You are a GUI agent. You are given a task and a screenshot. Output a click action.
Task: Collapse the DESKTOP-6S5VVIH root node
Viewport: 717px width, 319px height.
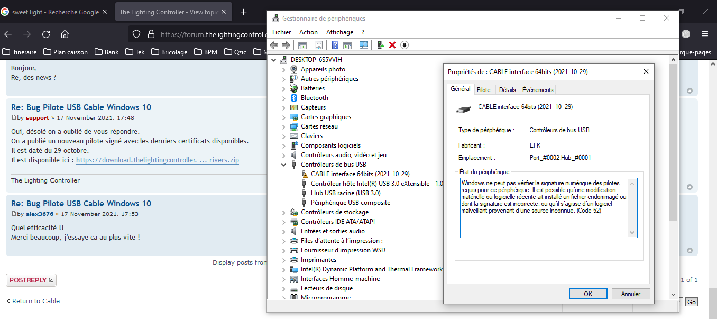(x=274, y=60)
